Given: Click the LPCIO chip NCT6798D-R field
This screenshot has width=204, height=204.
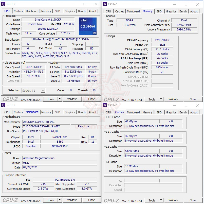Looking at the screenshot, I should [x=60, y=146].
